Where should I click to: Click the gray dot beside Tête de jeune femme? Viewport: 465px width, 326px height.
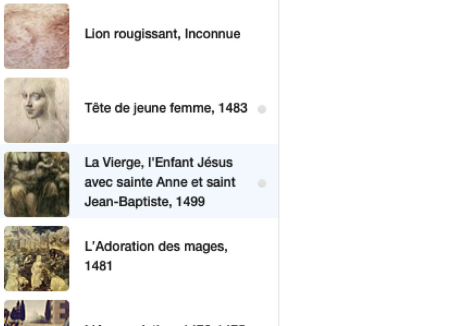262,110
